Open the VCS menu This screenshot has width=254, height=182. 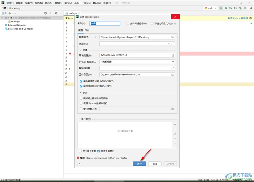[87, 3]
